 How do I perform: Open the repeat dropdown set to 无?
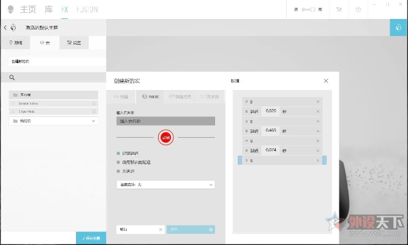[165, 184]
